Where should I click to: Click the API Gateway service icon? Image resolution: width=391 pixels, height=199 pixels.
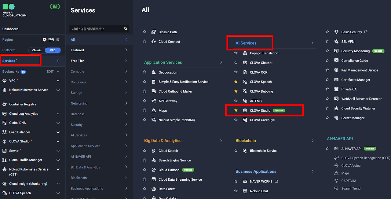click(x=154, y=101)
